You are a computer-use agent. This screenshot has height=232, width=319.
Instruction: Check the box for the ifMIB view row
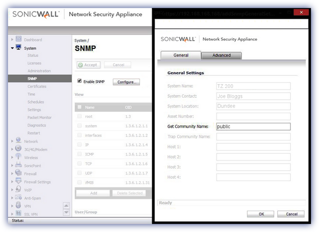tap(80, 183)
